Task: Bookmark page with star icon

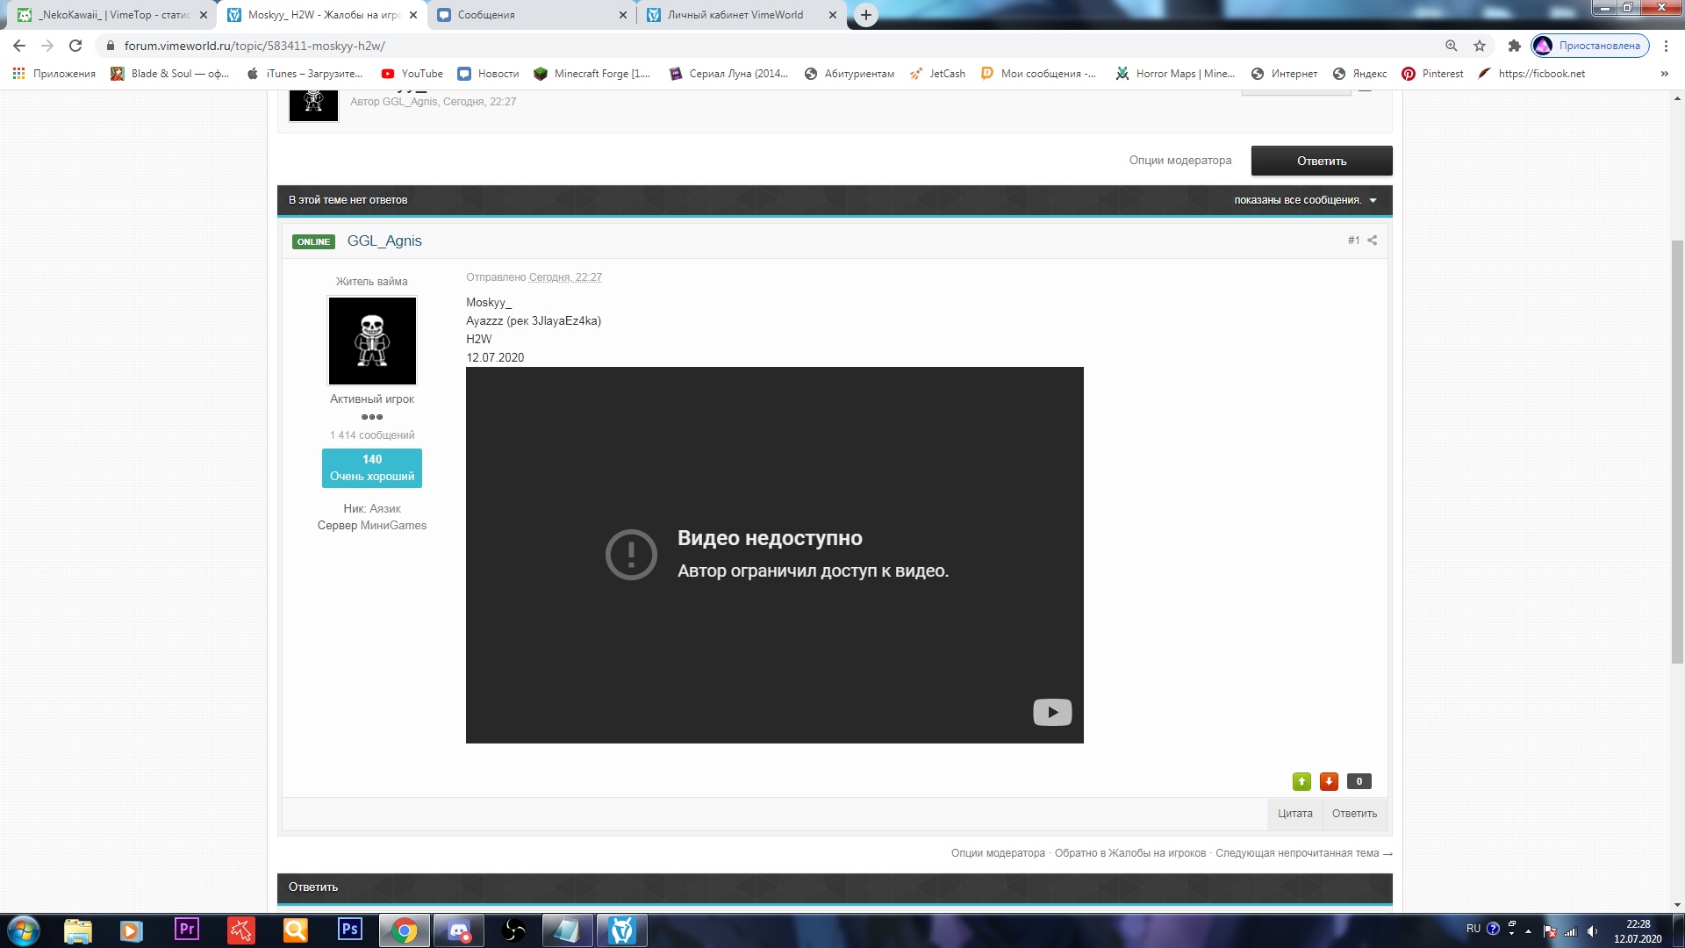Action: [1480, 46]
